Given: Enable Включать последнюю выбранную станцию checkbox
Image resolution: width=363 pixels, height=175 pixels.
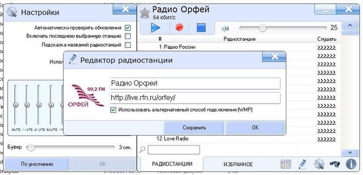Looking at the screenshot, I should coord(128,36).
